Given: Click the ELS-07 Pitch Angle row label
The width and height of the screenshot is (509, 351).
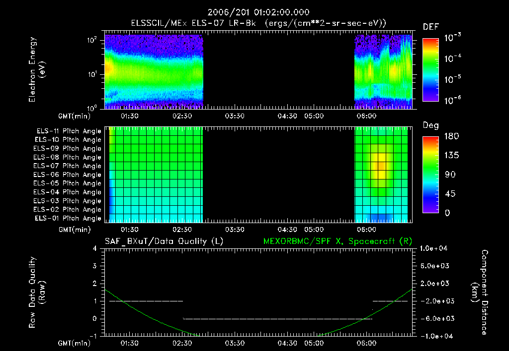Looking at the screenshot, I should point(68,166).
